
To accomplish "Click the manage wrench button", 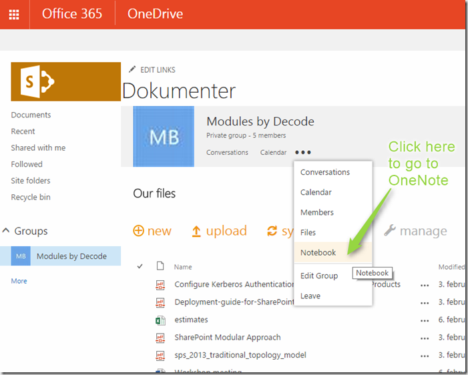I will pyautogui.click(x=415, y=231).
